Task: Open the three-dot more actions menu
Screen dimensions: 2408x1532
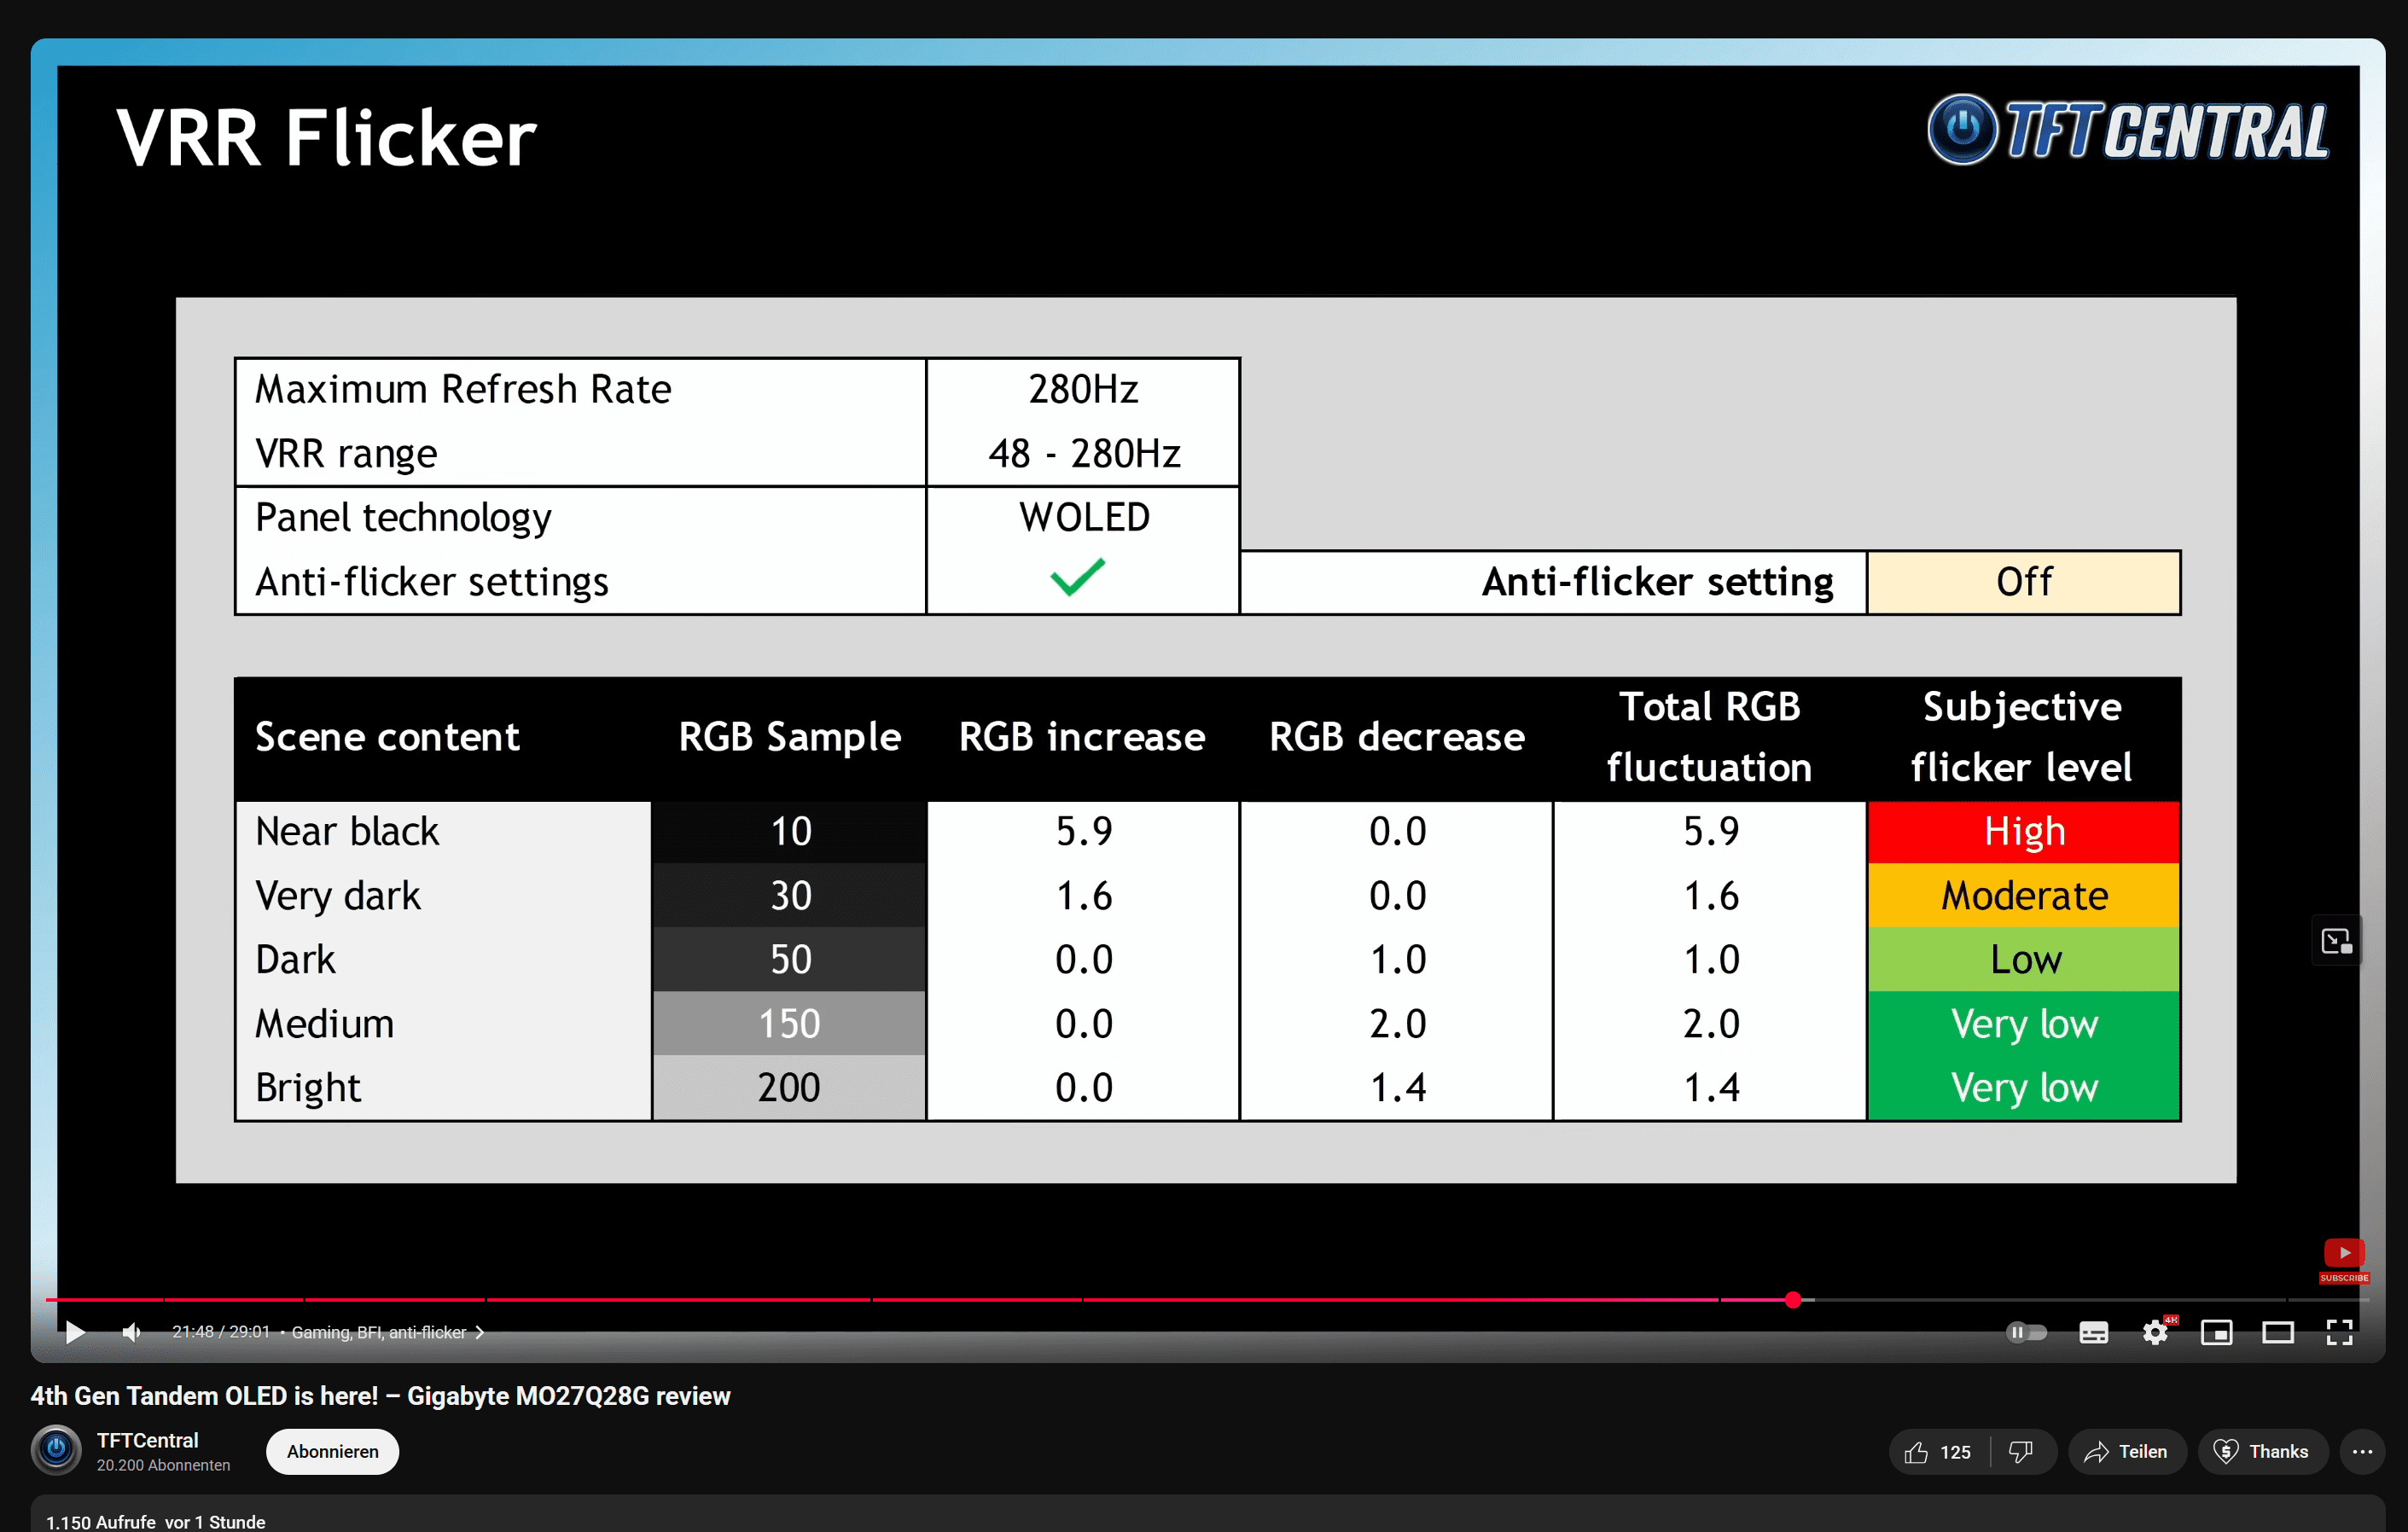Action: [2362, 1452]
